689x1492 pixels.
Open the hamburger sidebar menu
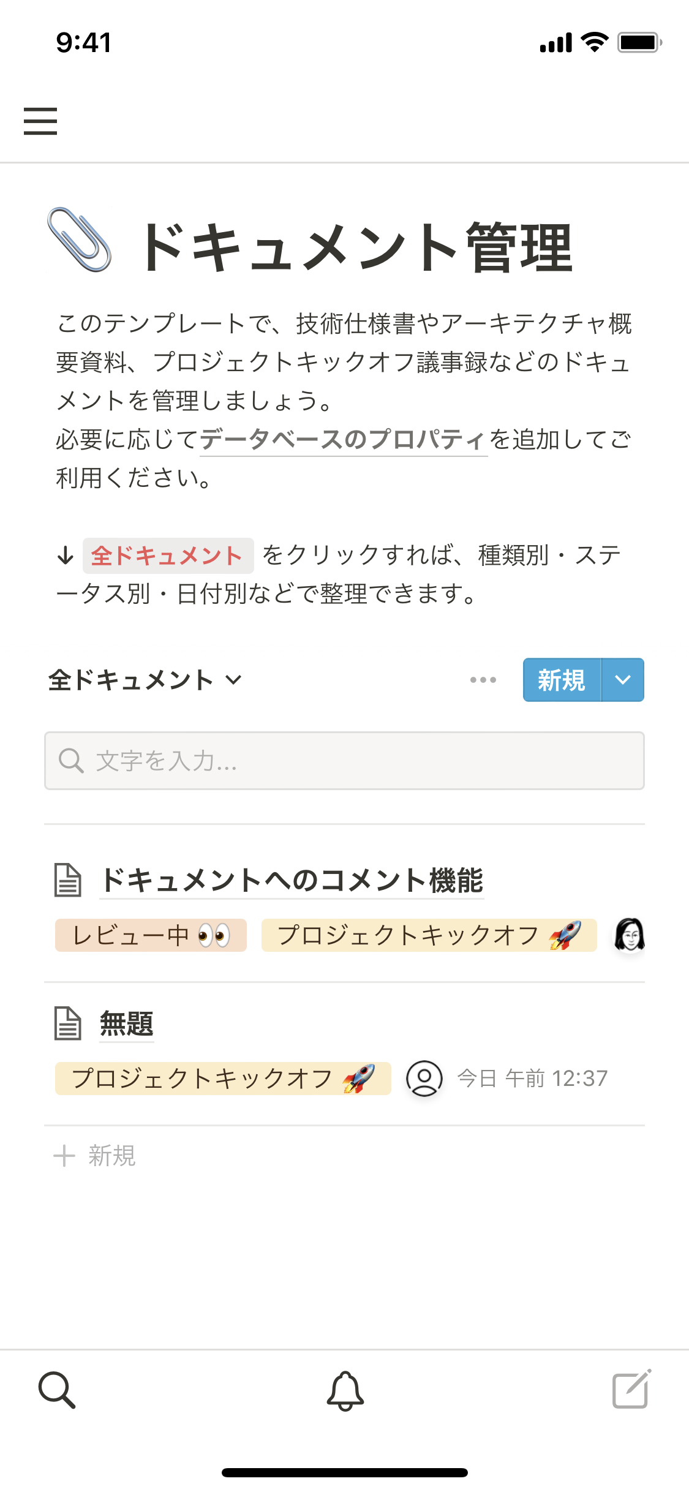(40, 121)
